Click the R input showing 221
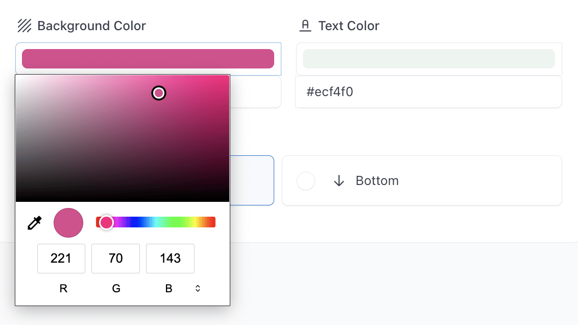The height and width of the screenshot is (325, 578). coord(61,259)
